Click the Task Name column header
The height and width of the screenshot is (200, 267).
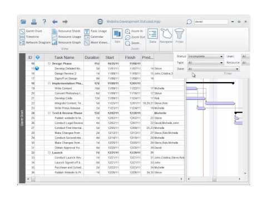click(x=64, y=57)
